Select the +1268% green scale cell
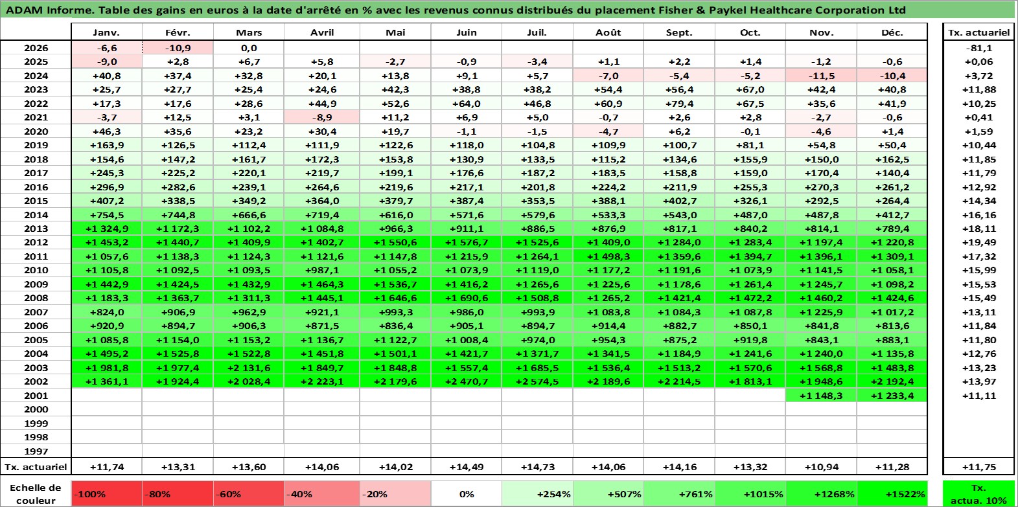 (x=821, y=493)
